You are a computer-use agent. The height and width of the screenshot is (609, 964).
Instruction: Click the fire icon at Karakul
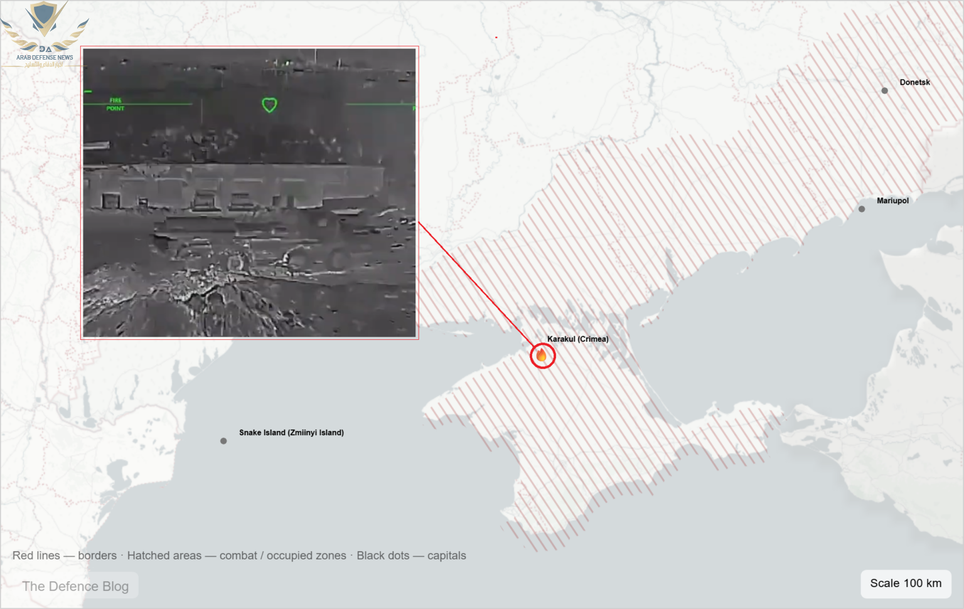(542, 356)
